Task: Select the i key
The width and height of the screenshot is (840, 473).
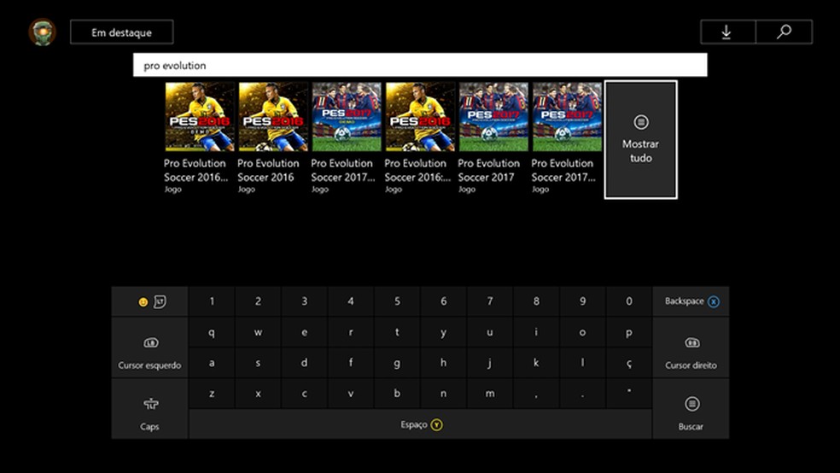Action: 536,333
